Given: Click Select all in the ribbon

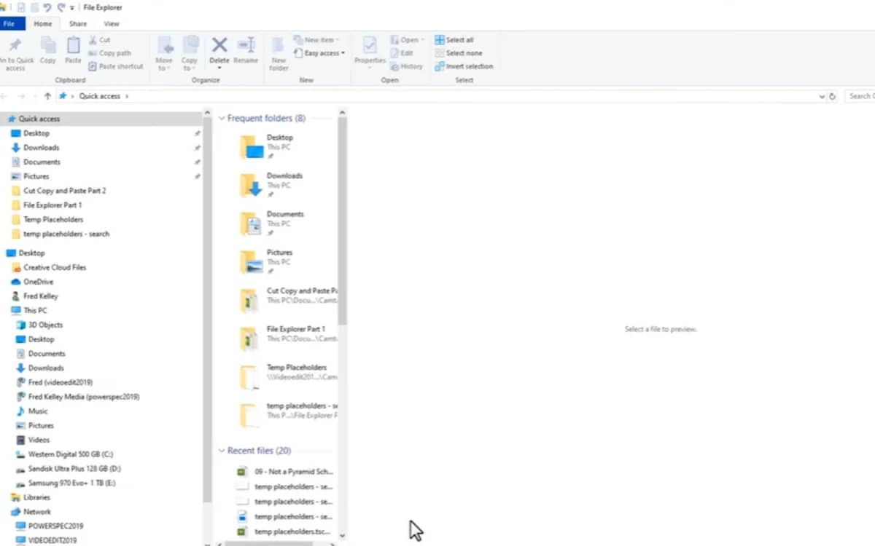Looking at the screenshot, I should 457,39.
